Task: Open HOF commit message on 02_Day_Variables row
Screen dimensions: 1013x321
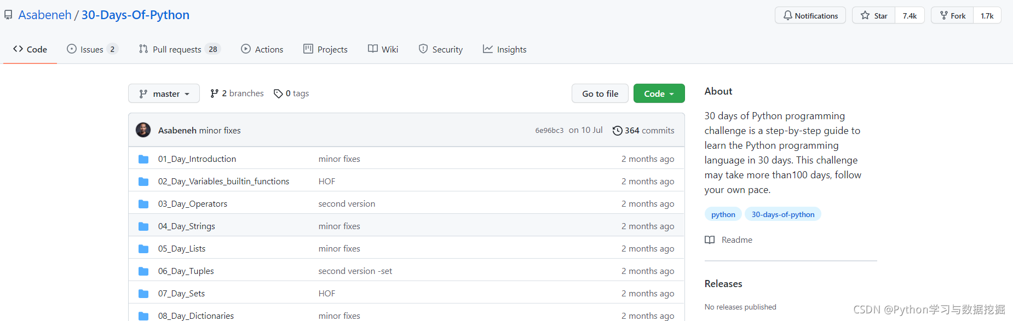Action: tap(327, 181)
